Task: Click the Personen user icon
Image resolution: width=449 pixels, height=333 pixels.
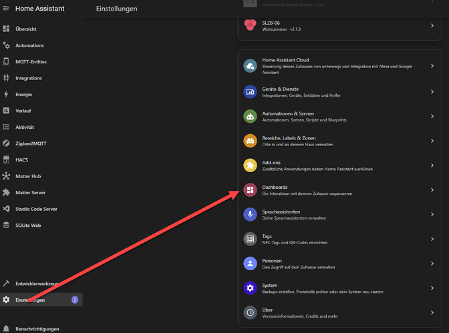Action: coord(250,263)
